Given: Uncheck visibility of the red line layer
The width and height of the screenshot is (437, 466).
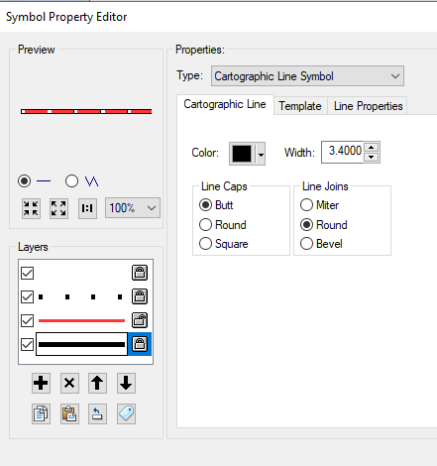Looking at the screenshot, I should pyautogui.click(x=27, y=320).
